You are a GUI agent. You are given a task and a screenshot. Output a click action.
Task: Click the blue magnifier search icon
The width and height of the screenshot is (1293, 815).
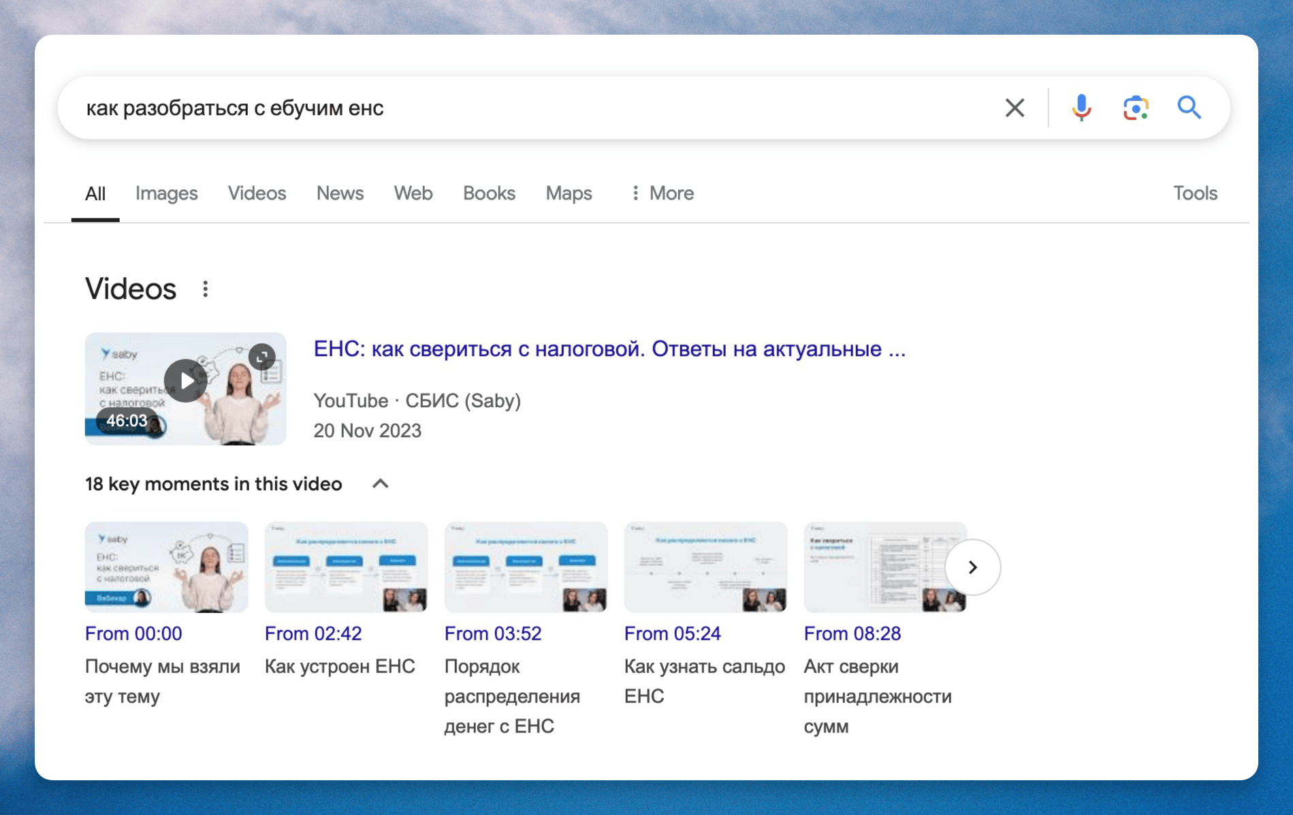pos(1189,108)
